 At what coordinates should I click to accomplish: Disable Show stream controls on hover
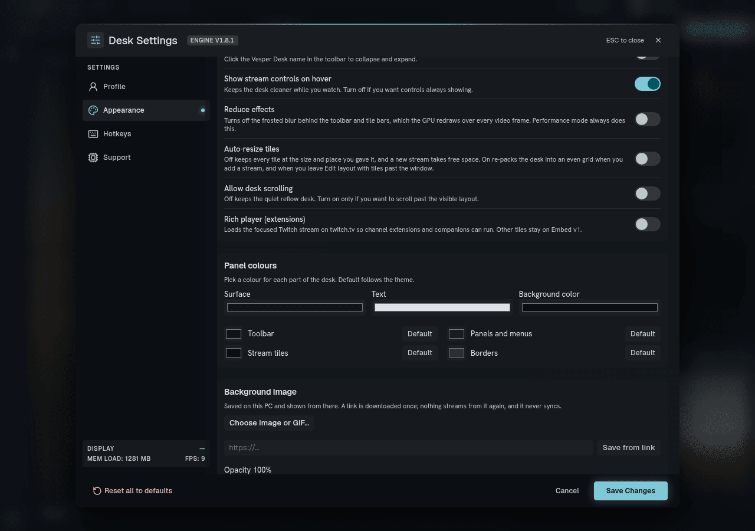[648, 84]
